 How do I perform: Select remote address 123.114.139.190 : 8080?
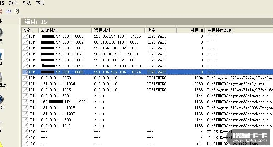tap(117, 66)
